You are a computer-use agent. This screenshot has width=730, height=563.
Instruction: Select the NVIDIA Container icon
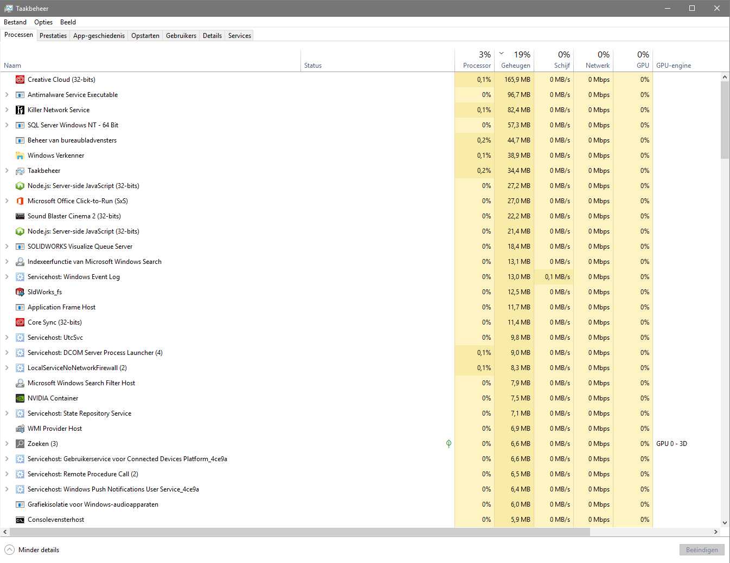(20, 398)
